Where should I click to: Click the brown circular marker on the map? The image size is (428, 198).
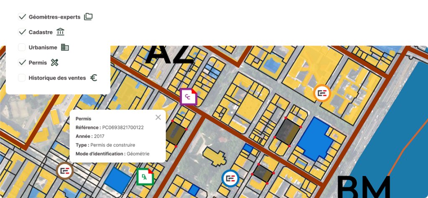[x=65, y=170]
